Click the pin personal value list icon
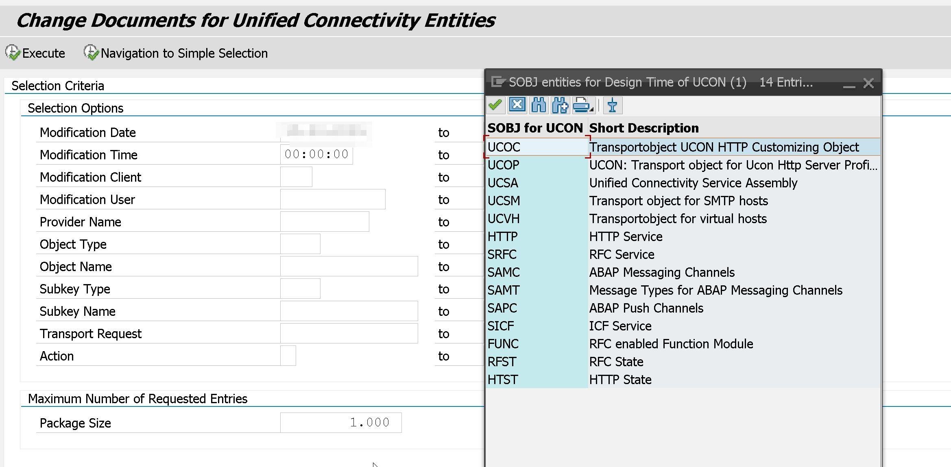The width and height of the screenshot is (951, 467). (x=612, y=105)
